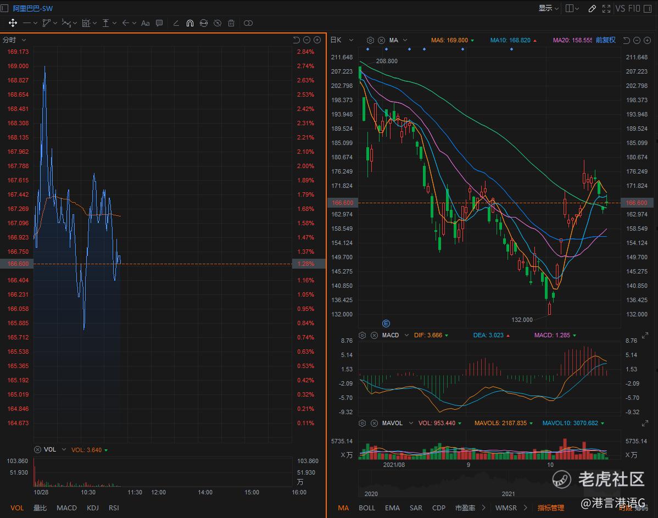This screenshot has width=658, height=518.
Task: Select the move/crosshair cursor tool
Action: (x=13, y=23)
